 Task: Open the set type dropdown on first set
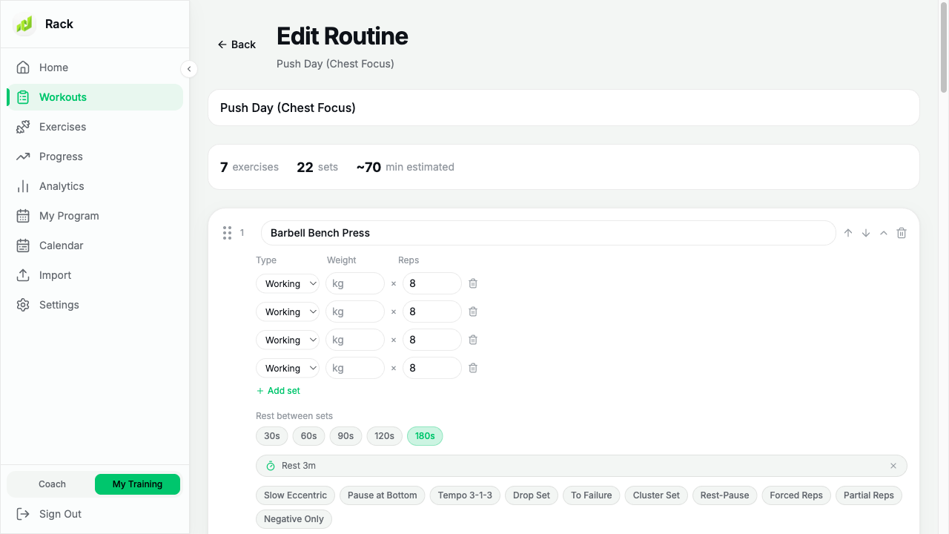288,283
